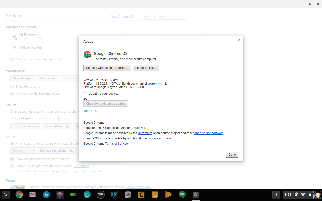Toggle Show Home button checkbox
This screenshot has height=201, width=322.
(x=12, y=87)
